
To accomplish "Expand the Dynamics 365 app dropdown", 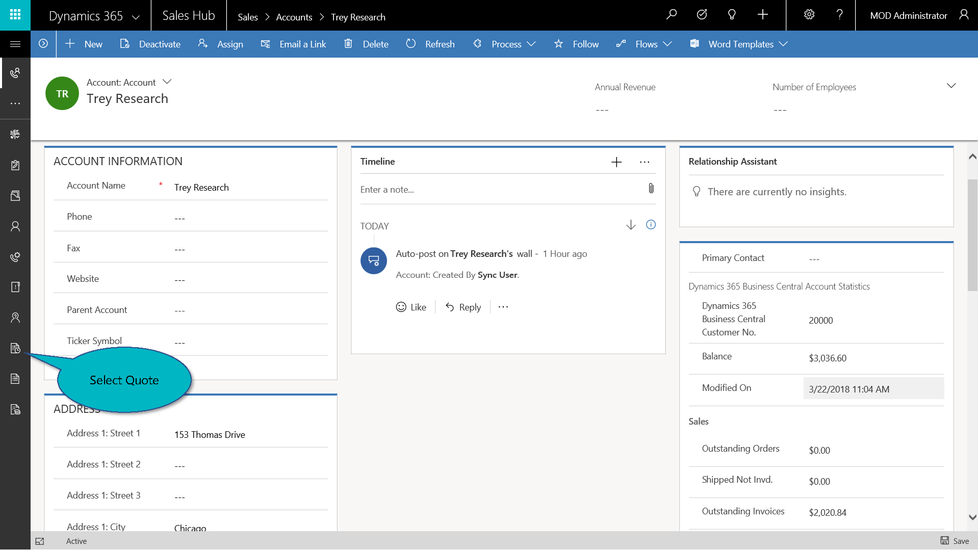I will pos(136,16).
